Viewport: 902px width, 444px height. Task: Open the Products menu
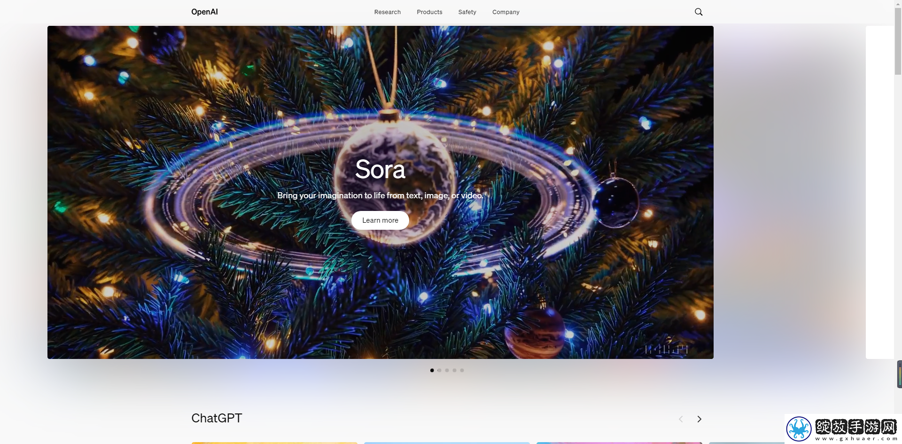tap(429, 12)
